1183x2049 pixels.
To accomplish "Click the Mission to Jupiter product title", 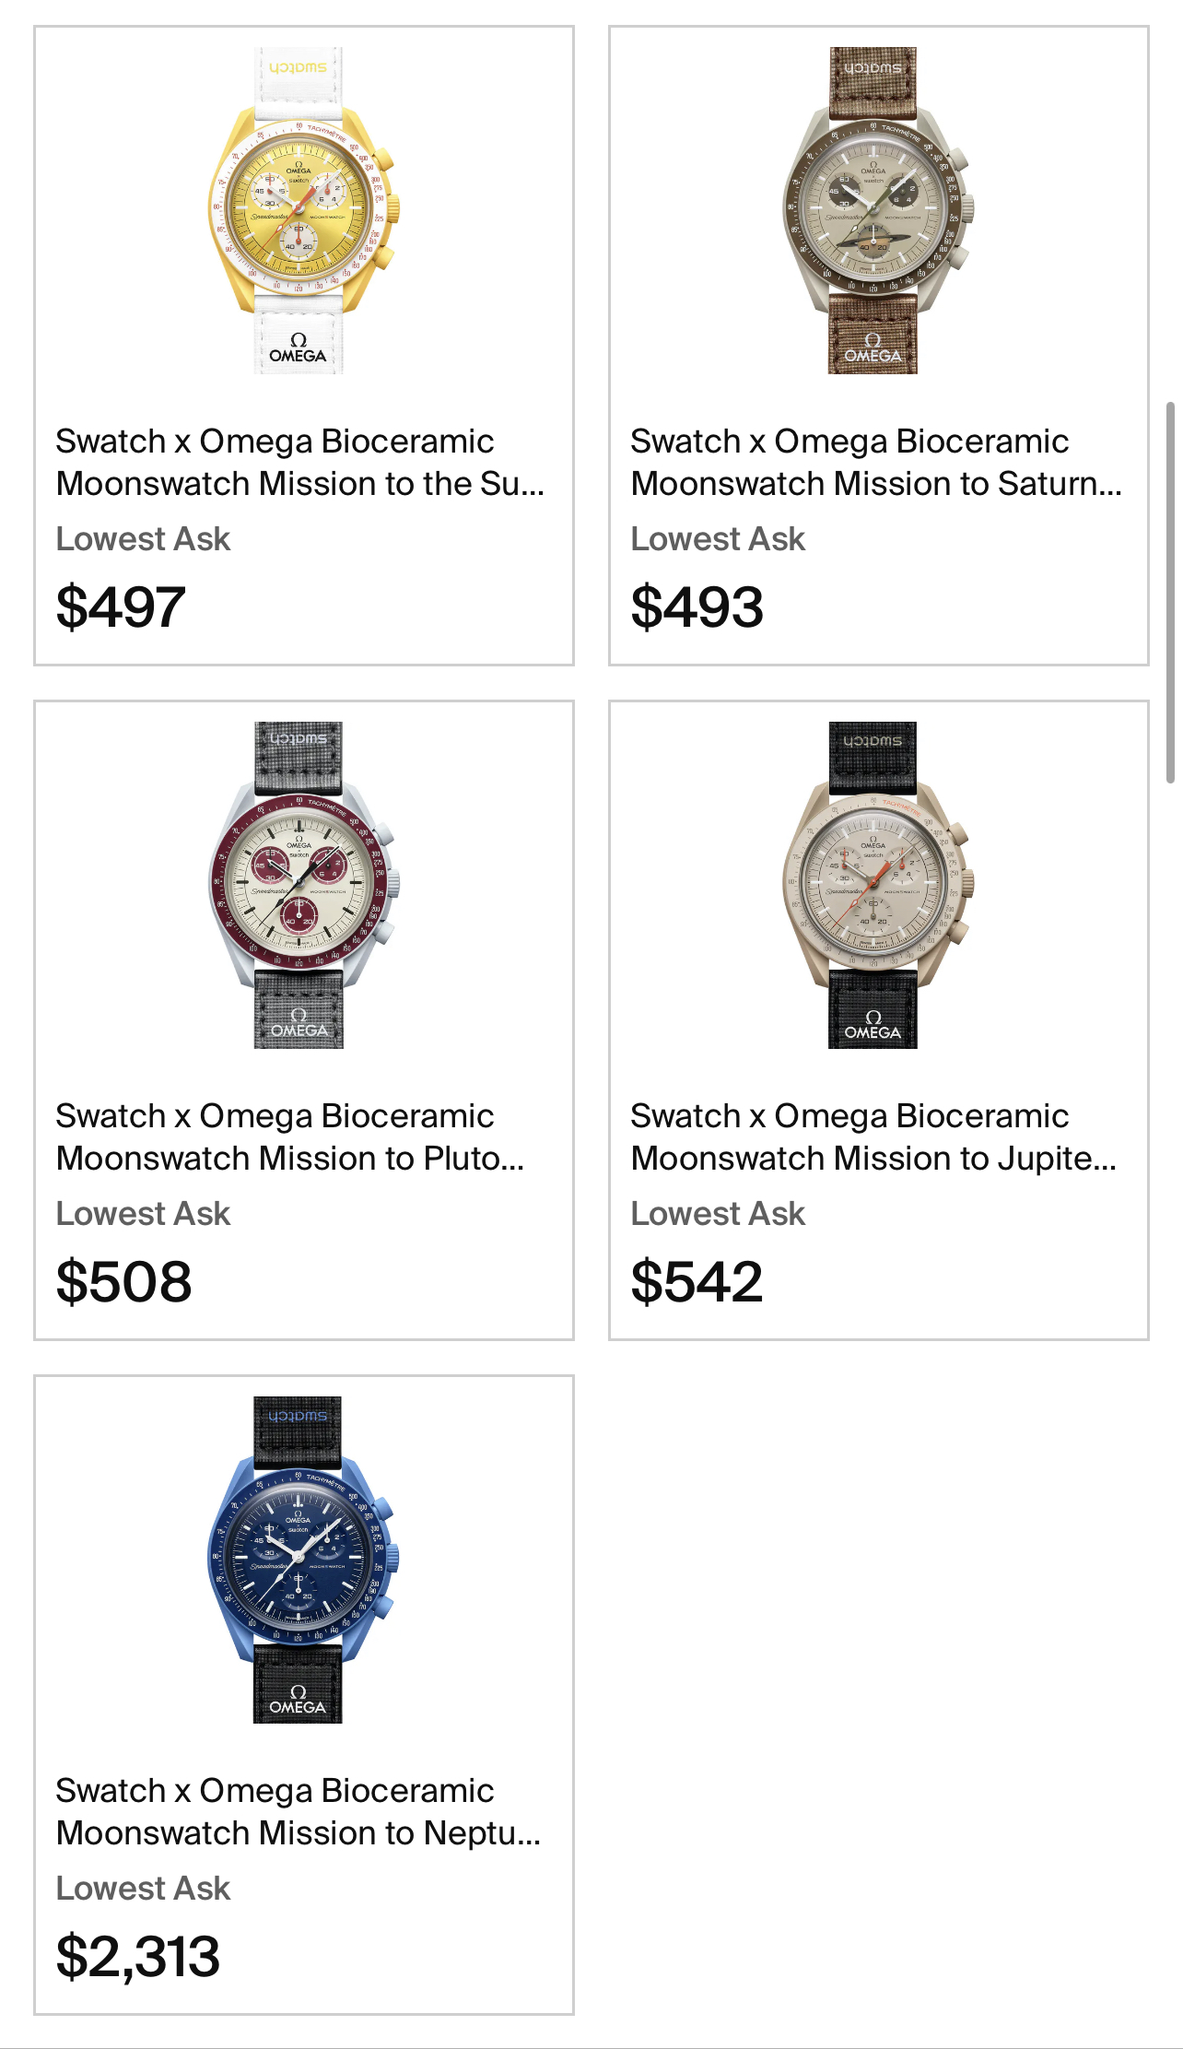I will (873, 1136).
